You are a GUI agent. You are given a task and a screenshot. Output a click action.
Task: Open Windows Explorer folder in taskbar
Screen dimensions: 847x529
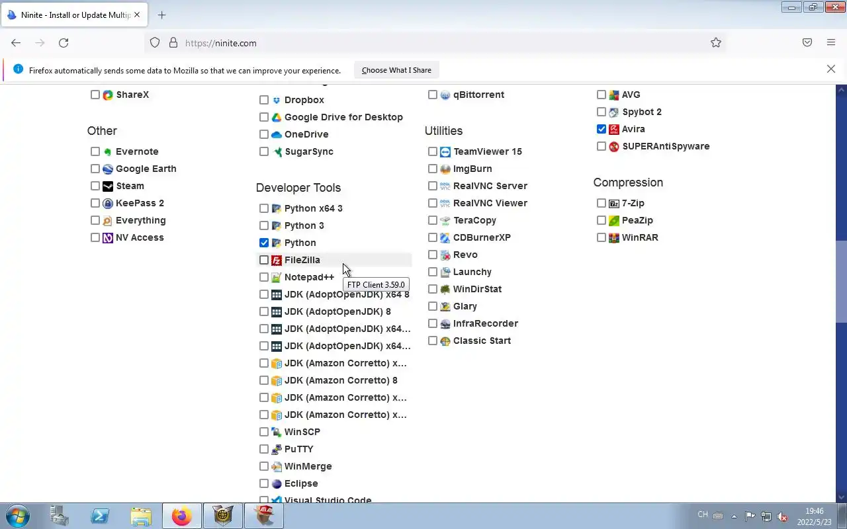(x=141, y=516)
